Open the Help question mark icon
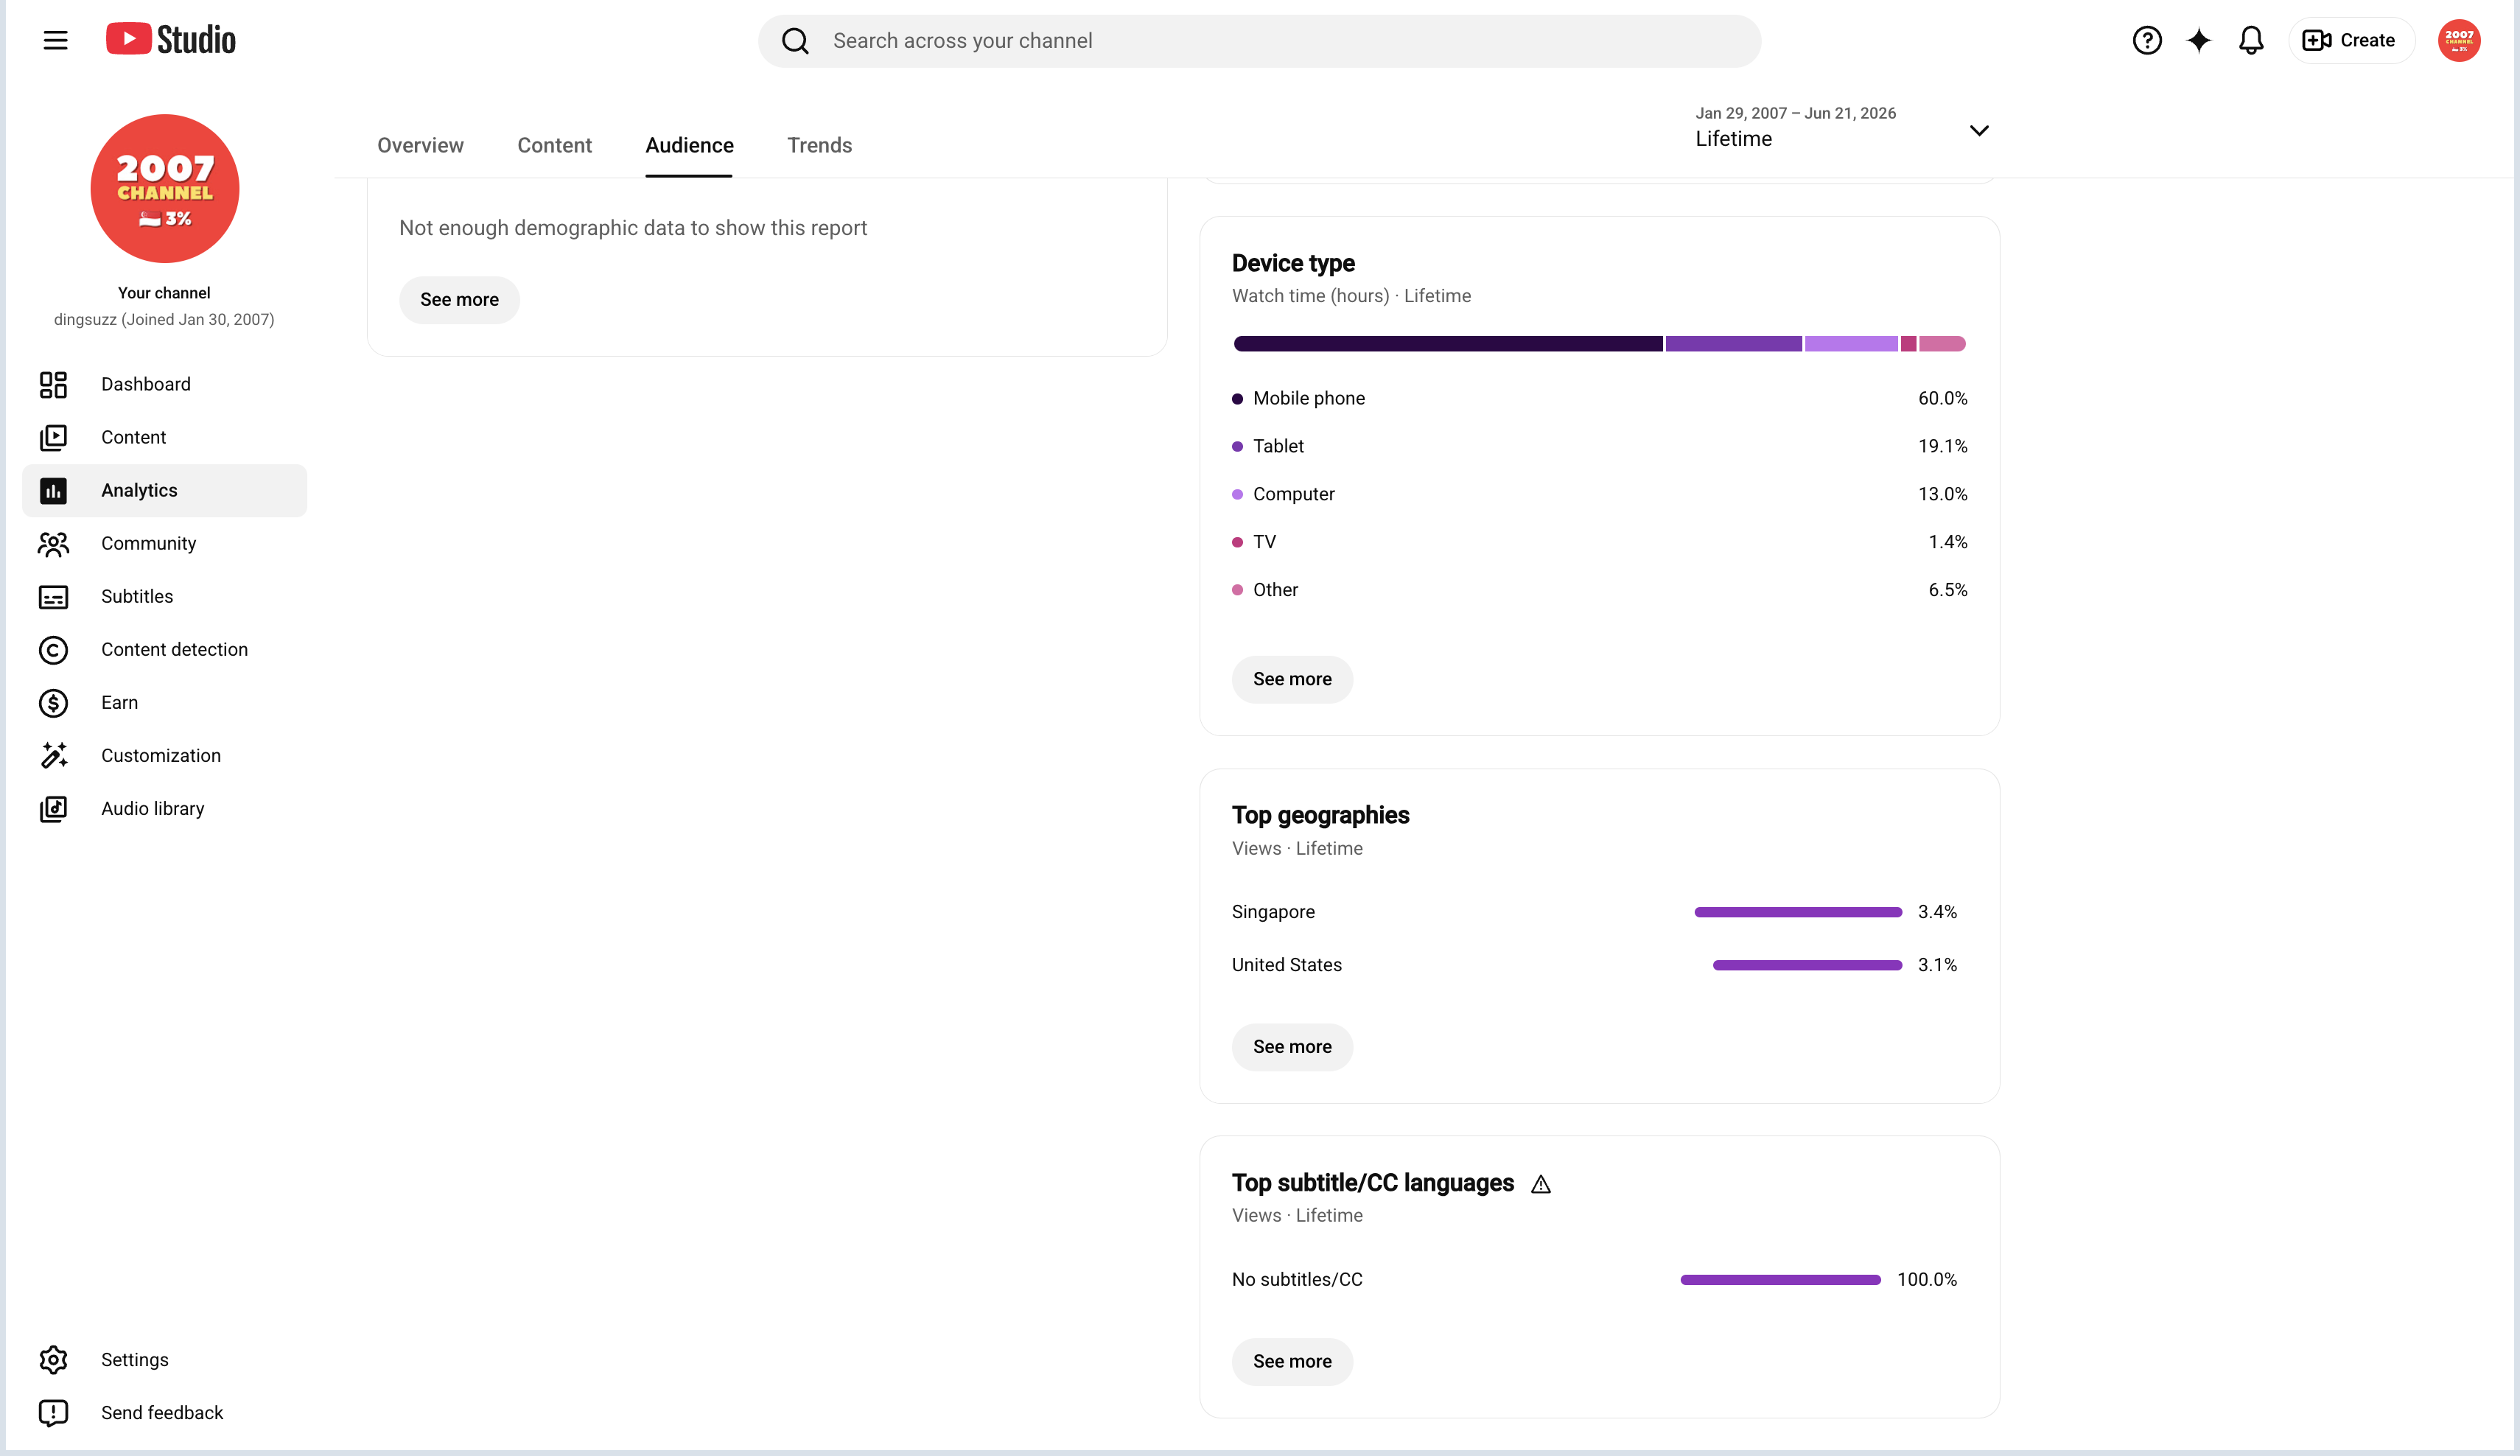 2146,40
